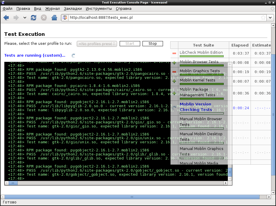Select Manual Moblin Browser Tests suite

(x=201, y=122)
